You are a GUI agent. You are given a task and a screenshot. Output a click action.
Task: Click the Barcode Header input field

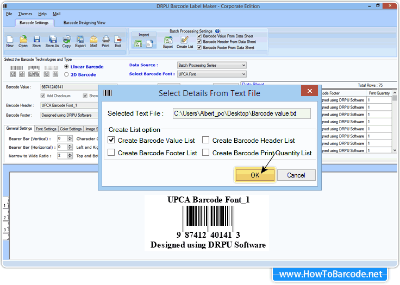[x=70, y=105]
